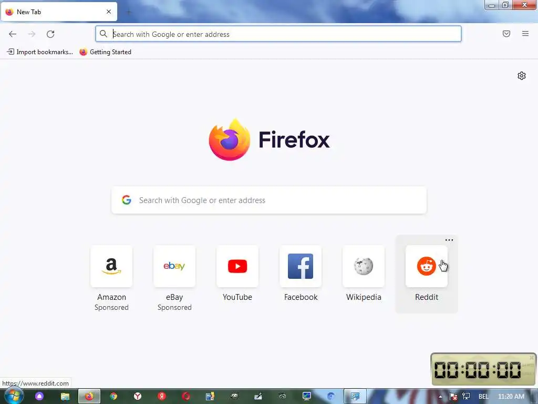The height and width of the screenshot is (404, 538).
Task: Click the Firefox taskbar button
Action: click(x=89, y=397)
